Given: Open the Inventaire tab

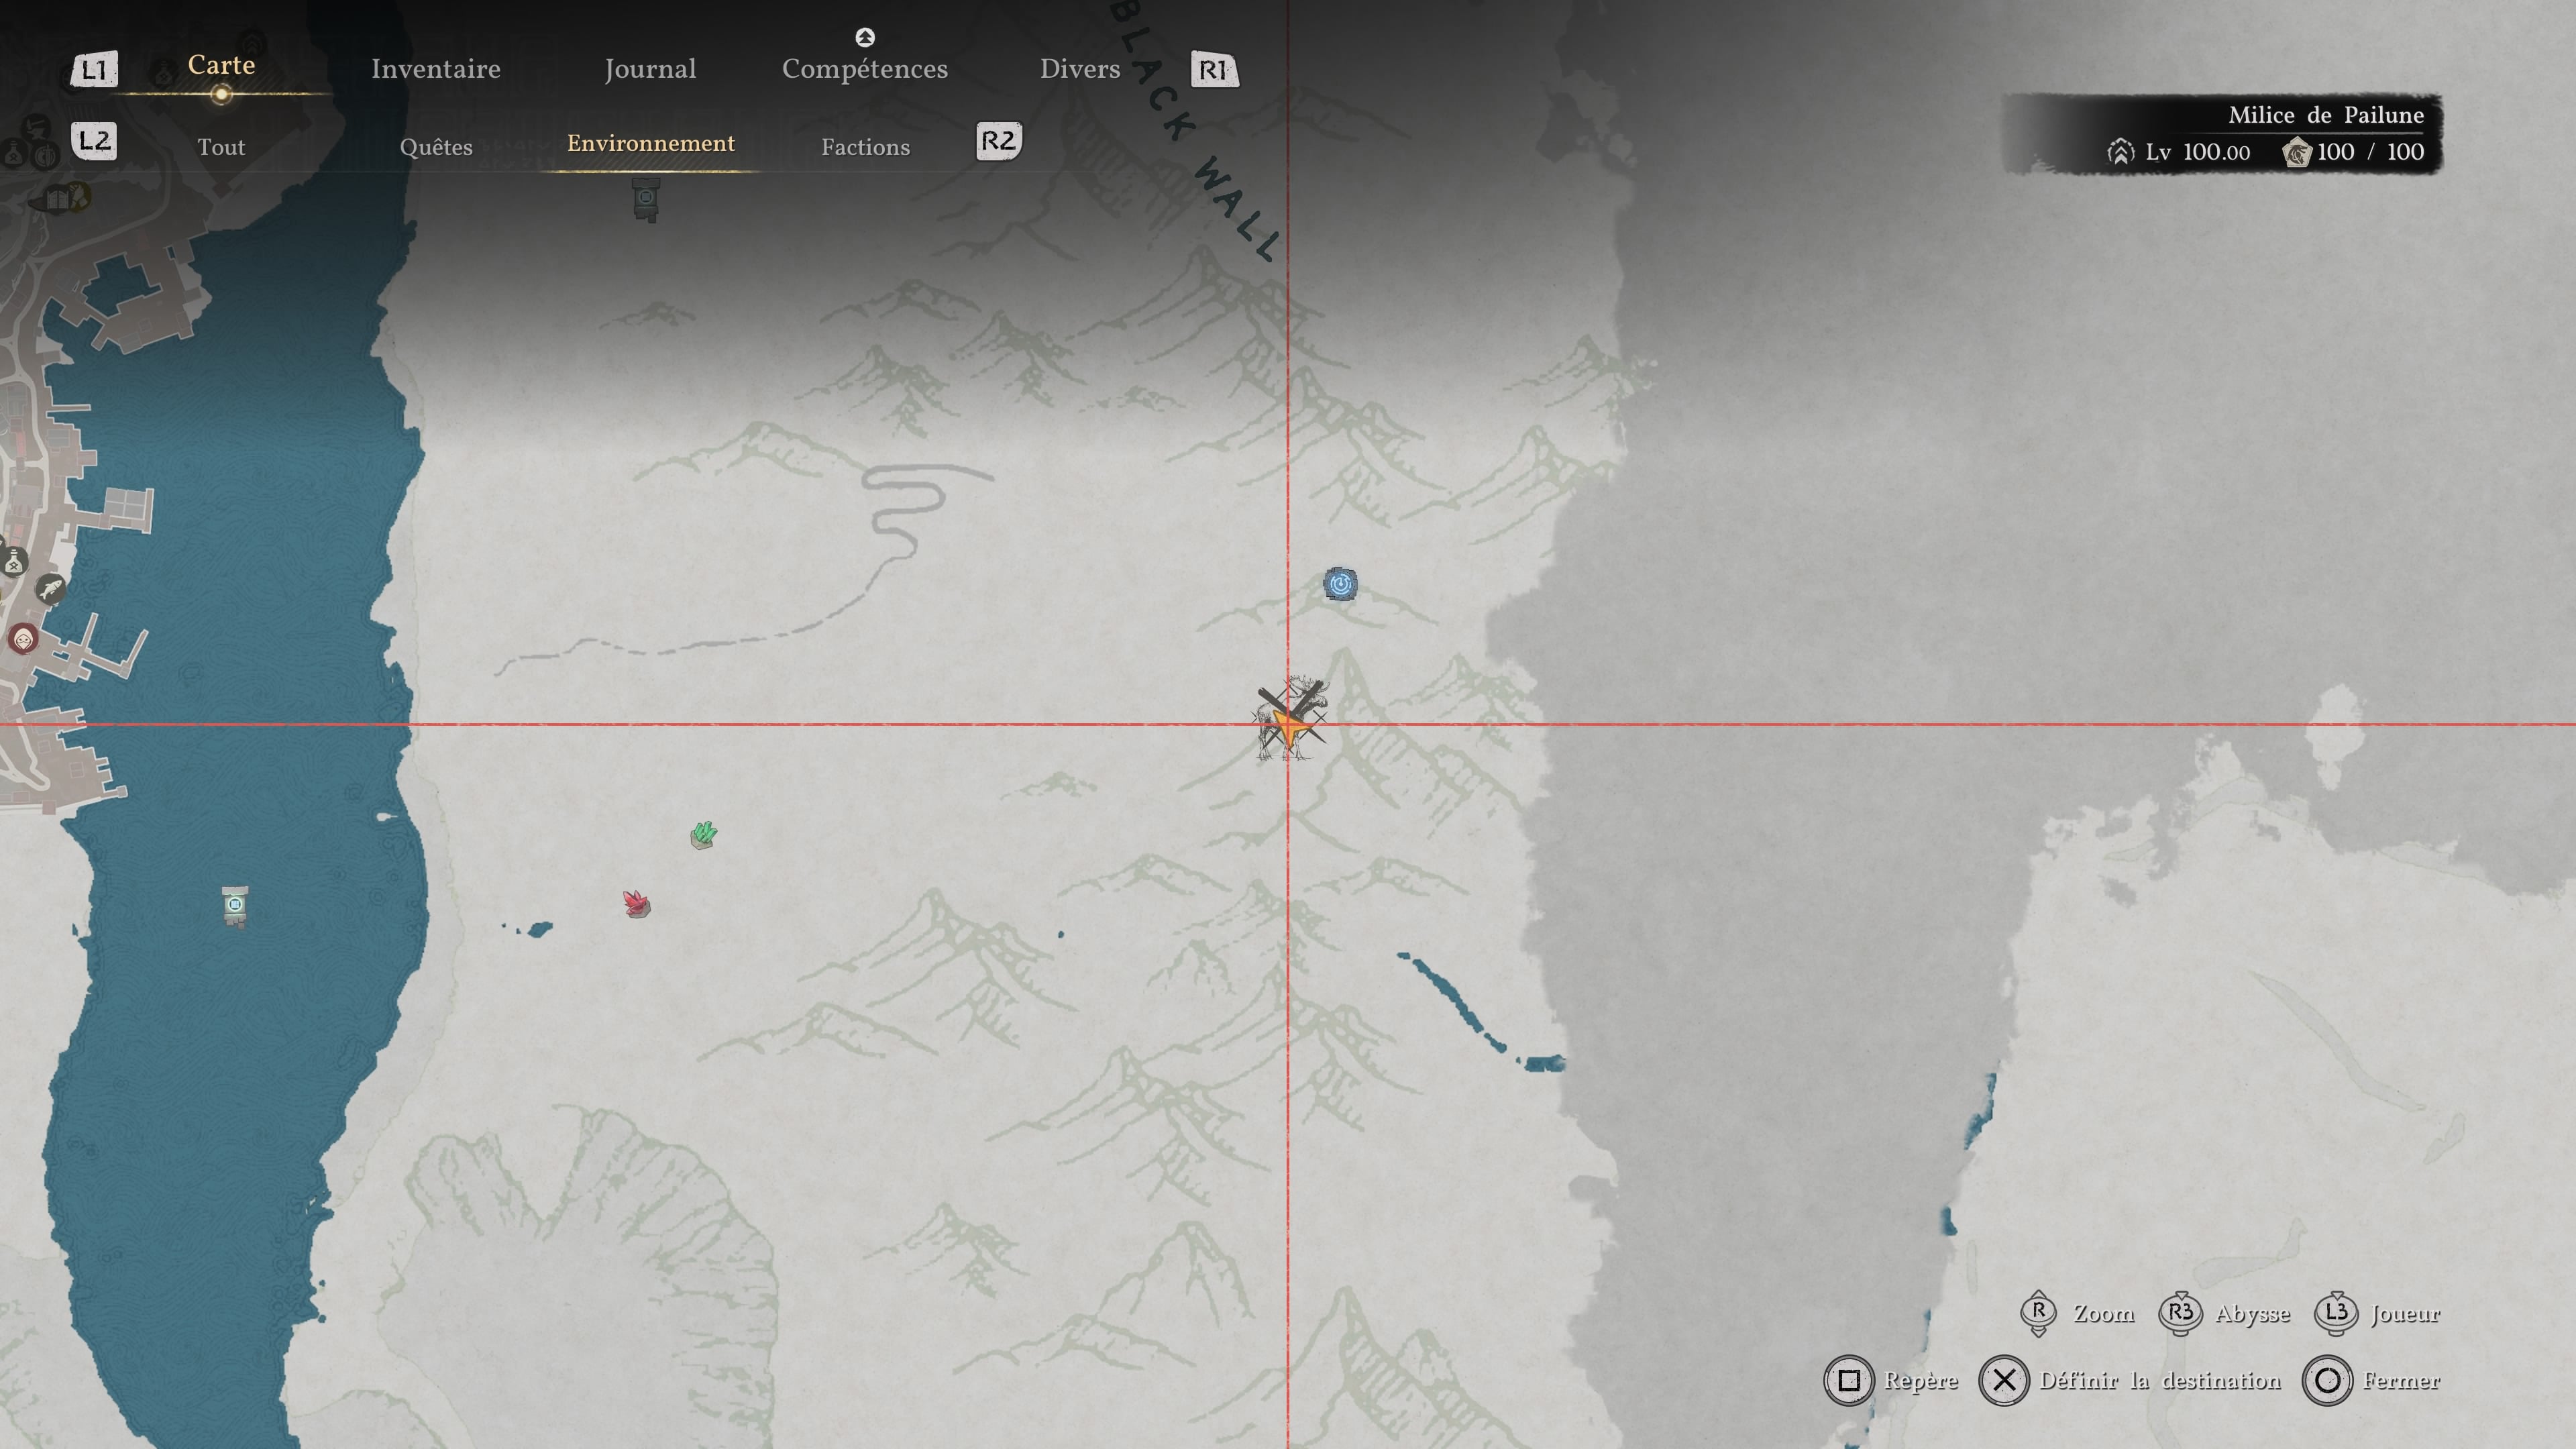Looking at the screenshot, I should coord(436,69).
